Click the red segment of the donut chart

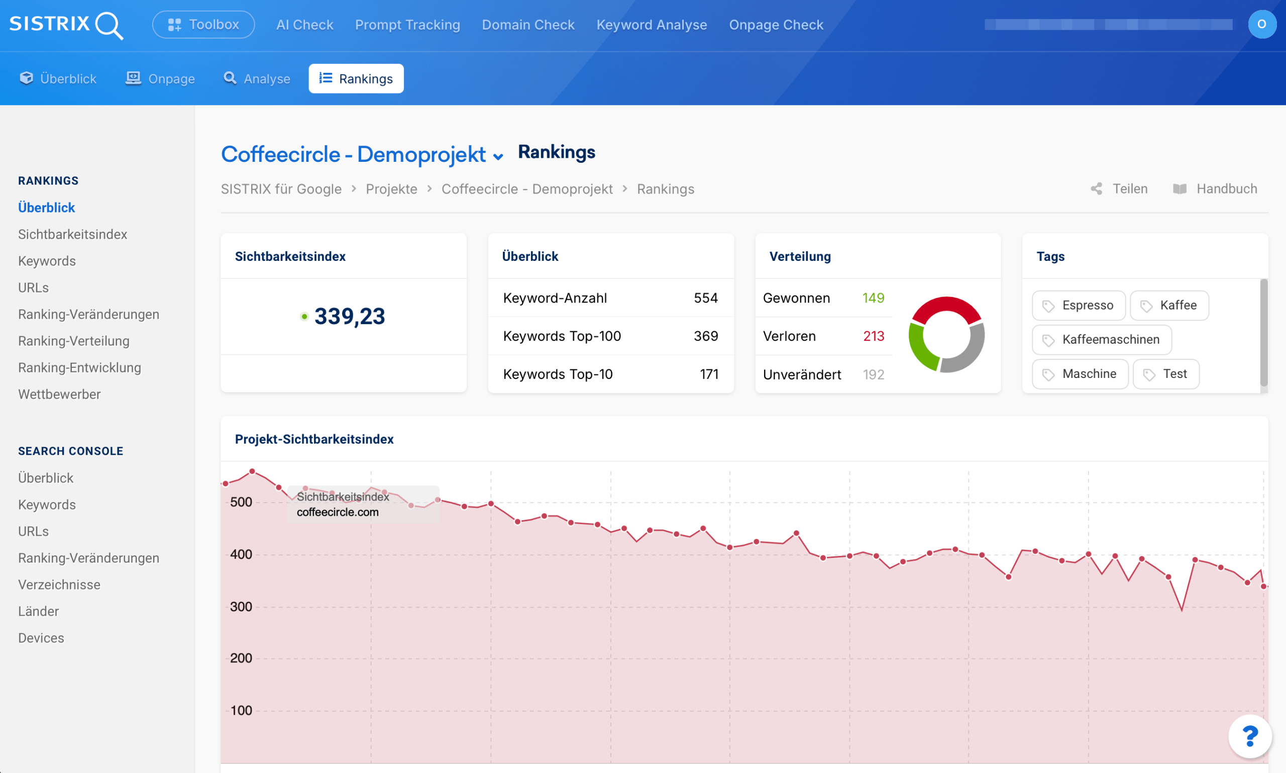(x=946, y=305)
